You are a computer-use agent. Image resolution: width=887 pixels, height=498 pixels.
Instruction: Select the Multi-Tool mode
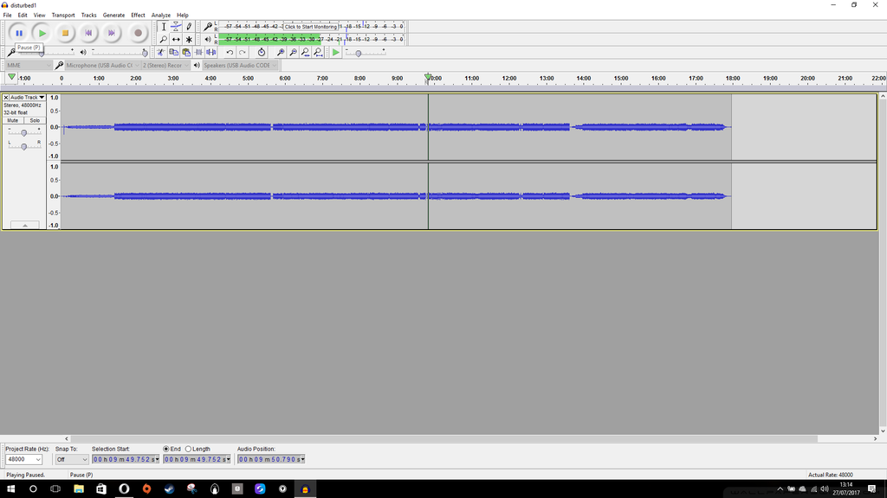click(x=189, y=39)
